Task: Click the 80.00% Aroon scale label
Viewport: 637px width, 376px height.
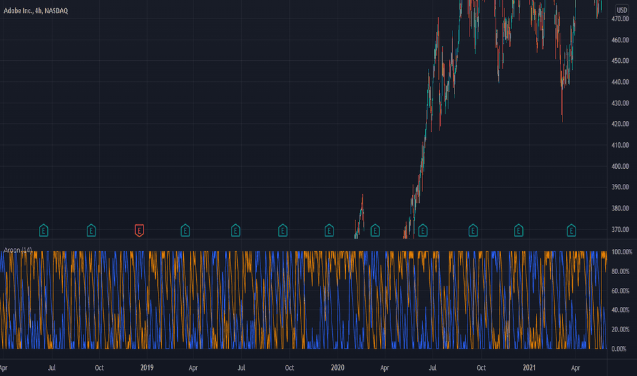Action: [621, 271]
